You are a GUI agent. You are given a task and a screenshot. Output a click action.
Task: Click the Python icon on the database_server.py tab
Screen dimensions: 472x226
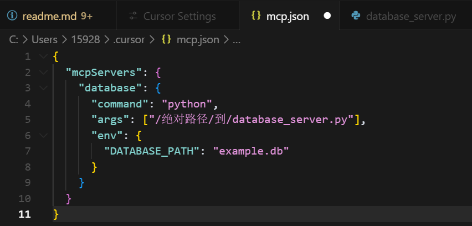pyautogui.click(x=356, y=16)
